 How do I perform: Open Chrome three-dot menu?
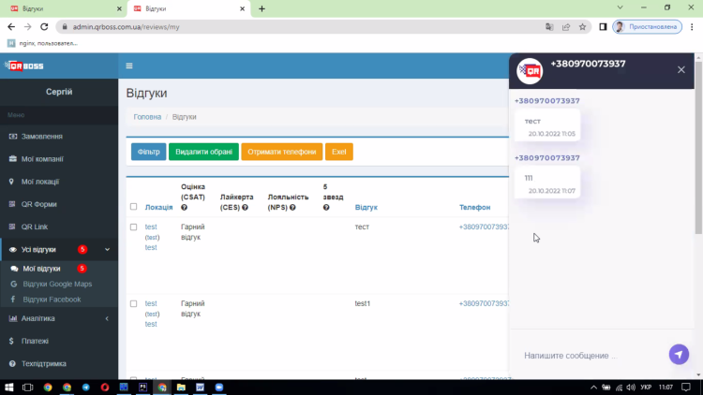[x=692, y=27]
